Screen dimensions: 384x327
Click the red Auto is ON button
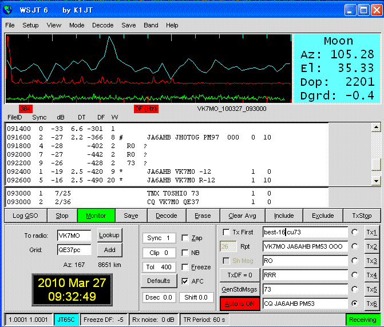click(240, 302)
